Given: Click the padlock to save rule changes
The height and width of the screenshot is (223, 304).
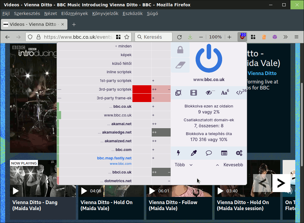Looking at the screenshot, I should pos(180,50).
